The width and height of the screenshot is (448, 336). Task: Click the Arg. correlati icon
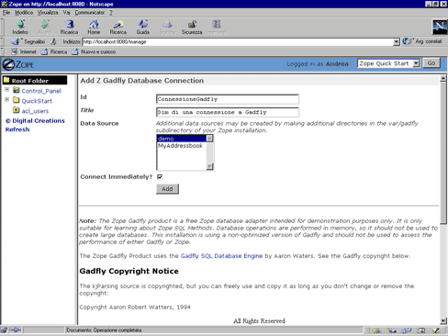[408, 41]
